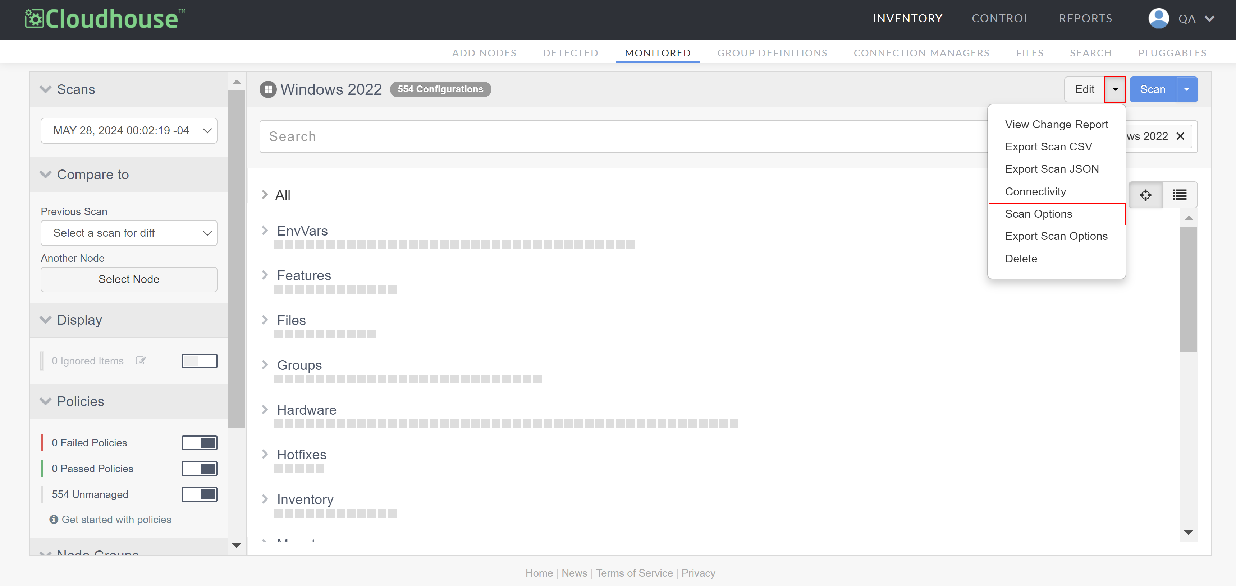The width and height of the screenshot is (1236, 586).
Task: Choose Export Scan CSV
Action: (x=1057, y=146)
